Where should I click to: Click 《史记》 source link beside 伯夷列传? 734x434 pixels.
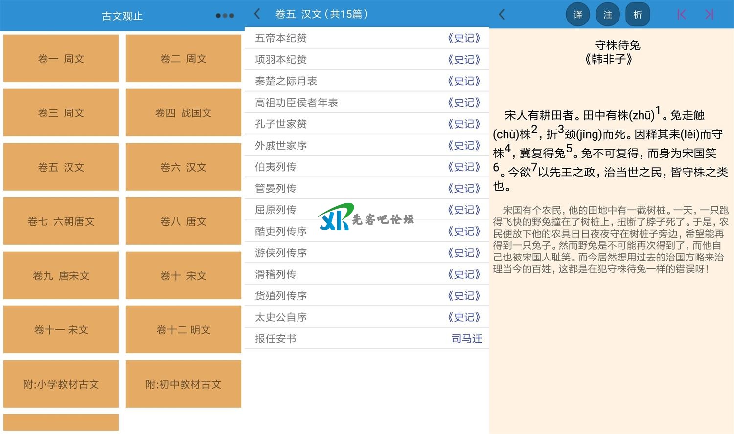pyautogui.click(x=464, y=167)
